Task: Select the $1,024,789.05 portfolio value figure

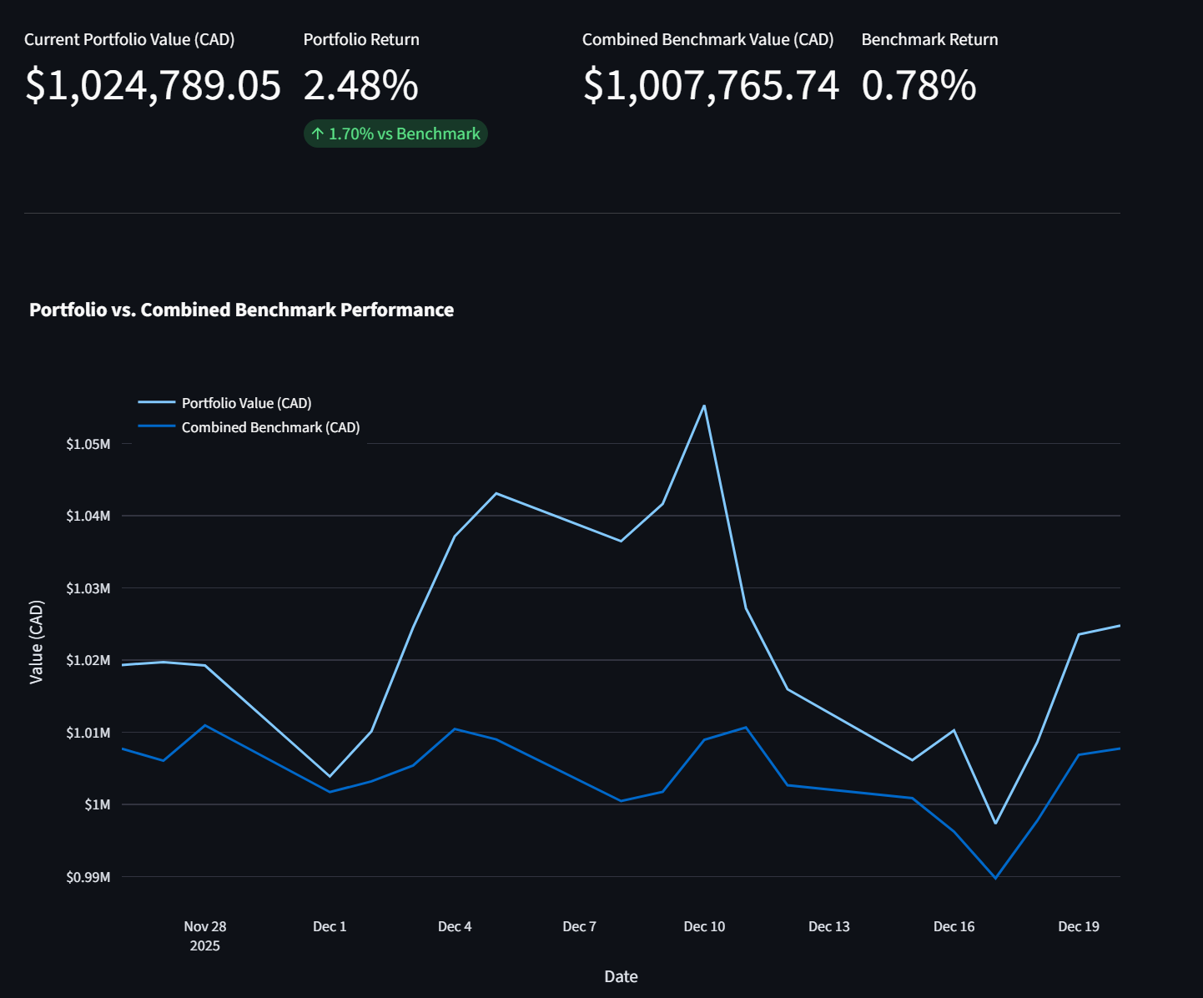Action: coord(153,85)
